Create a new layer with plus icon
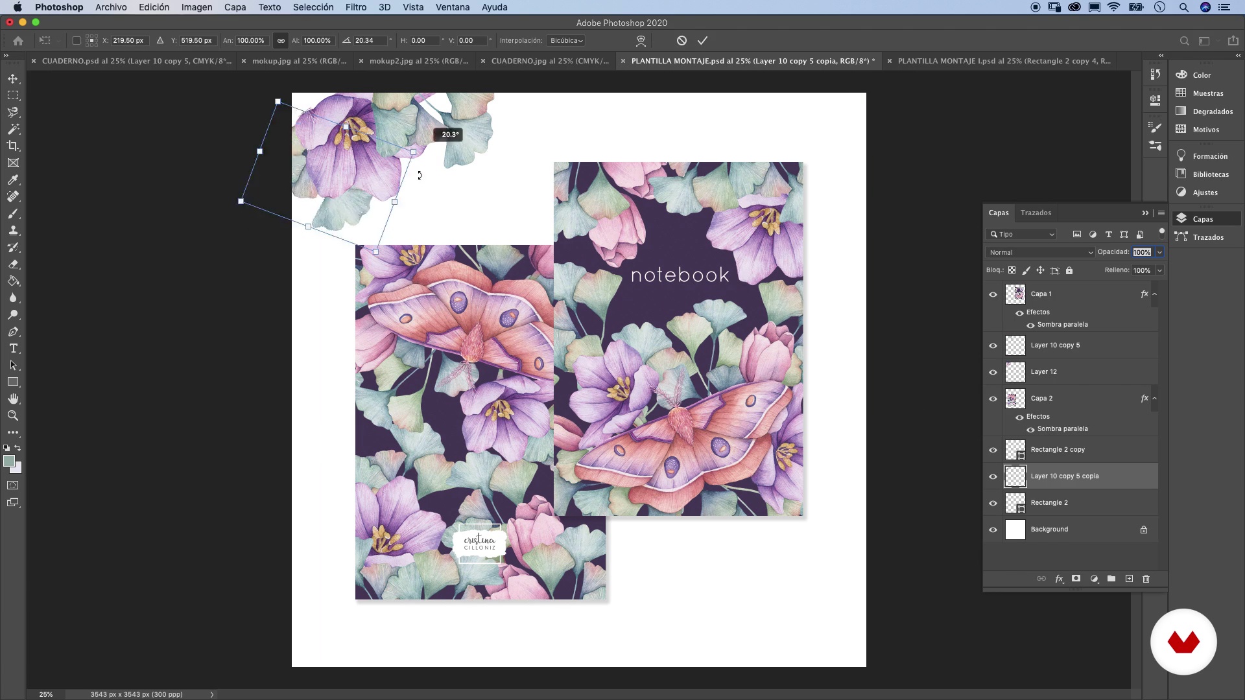This screenshot has height=700, width=1245. [1129, 579]
